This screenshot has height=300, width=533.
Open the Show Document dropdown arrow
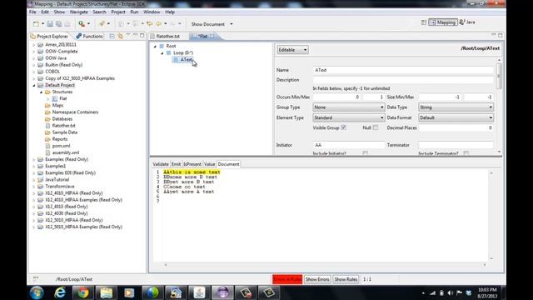[232, 24]
